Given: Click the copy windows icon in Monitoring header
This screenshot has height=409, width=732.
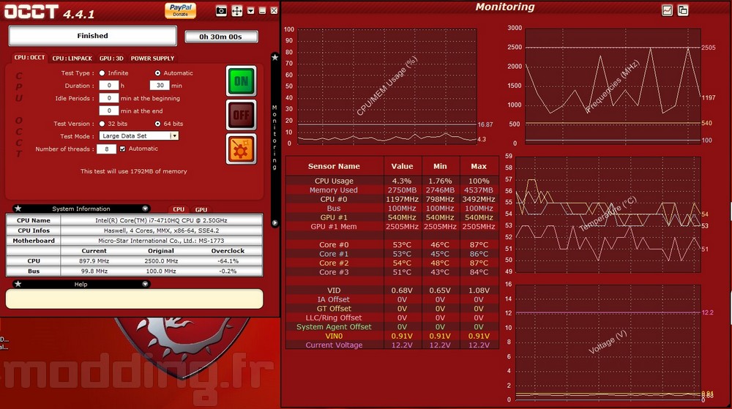Looking at the screenshot, I should click(x=682, y=10).
